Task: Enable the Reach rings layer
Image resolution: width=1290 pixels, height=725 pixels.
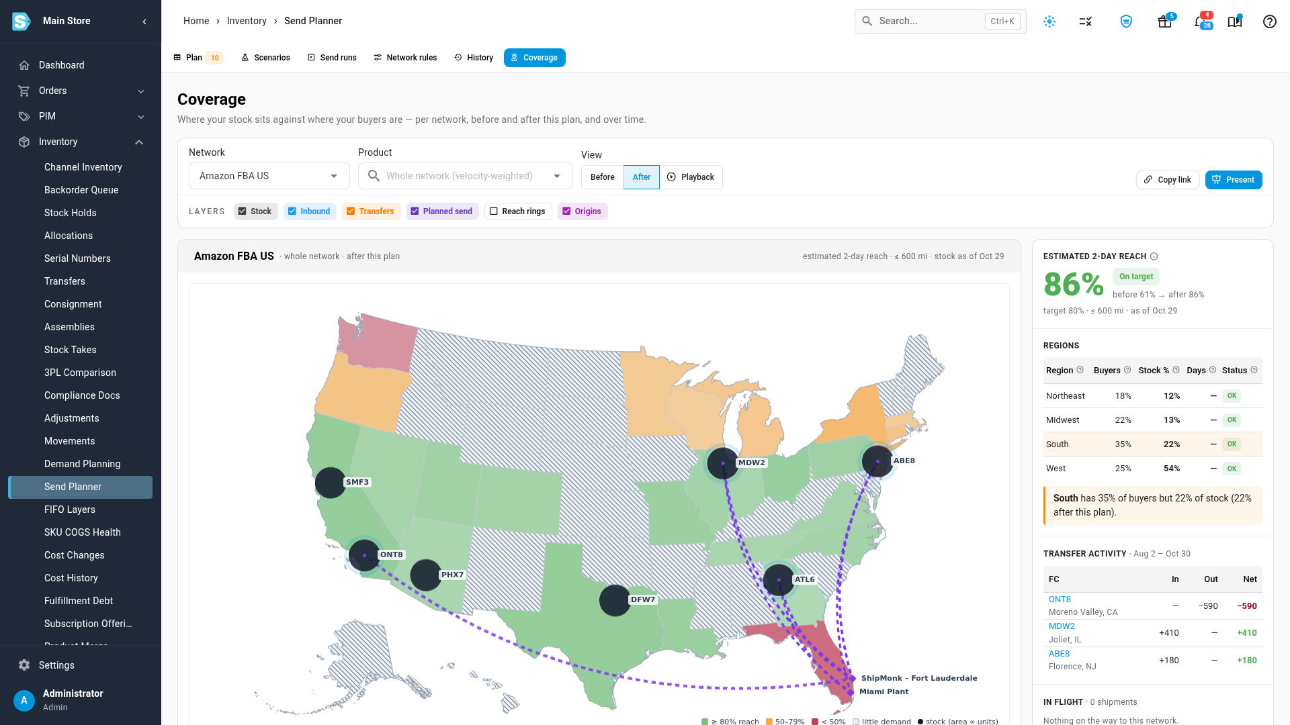Action: coord(494,211)
